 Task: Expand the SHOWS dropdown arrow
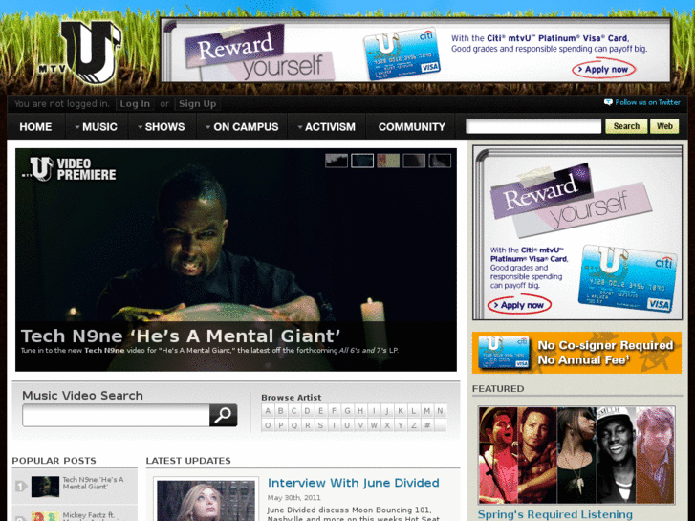click(141, 127)
